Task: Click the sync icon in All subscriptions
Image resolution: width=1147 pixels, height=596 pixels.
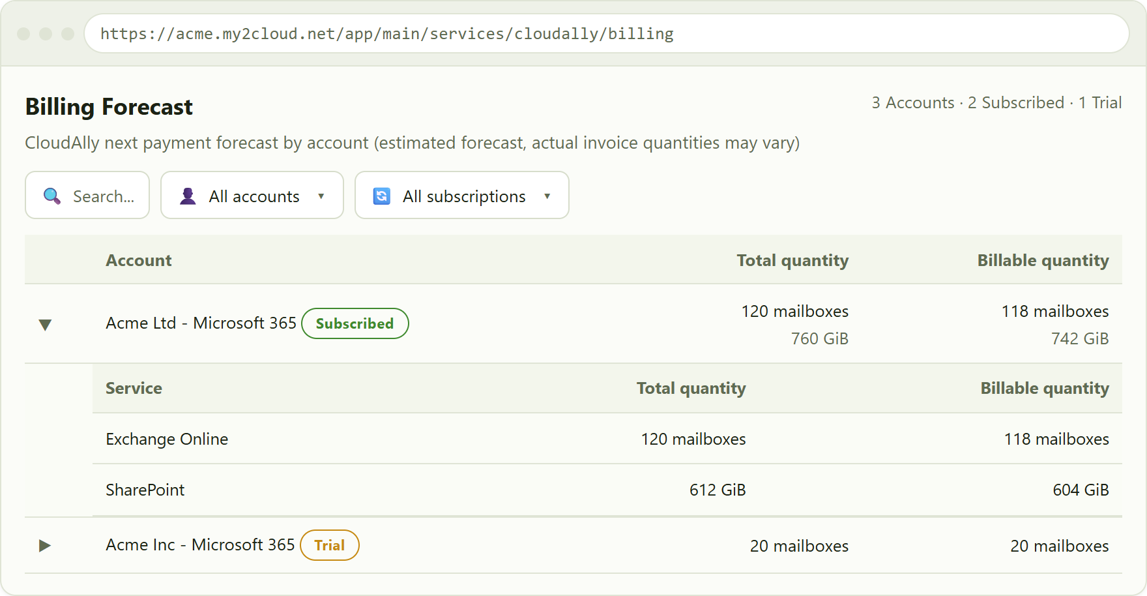Action: pyautogui.click(x=382, y=196)
